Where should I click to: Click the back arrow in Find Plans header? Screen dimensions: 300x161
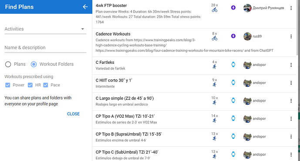85,7
